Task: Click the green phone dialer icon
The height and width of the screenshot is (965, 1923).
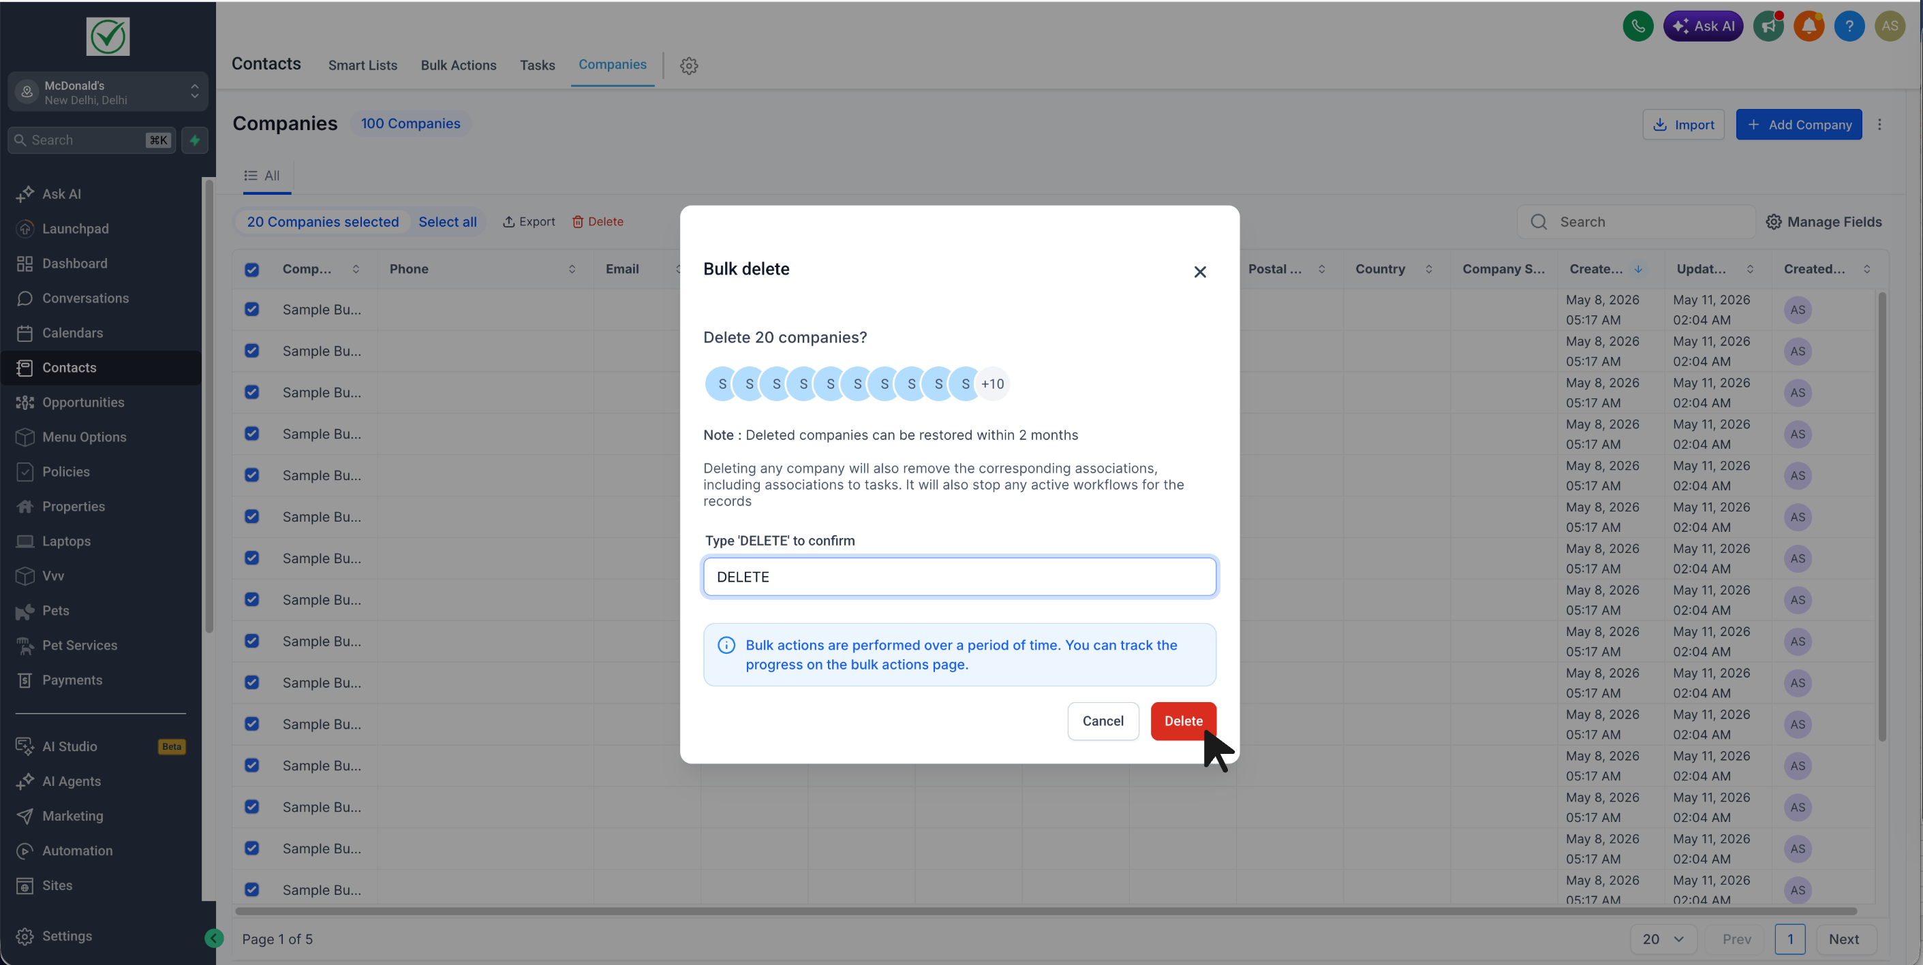Action: 1638,26
